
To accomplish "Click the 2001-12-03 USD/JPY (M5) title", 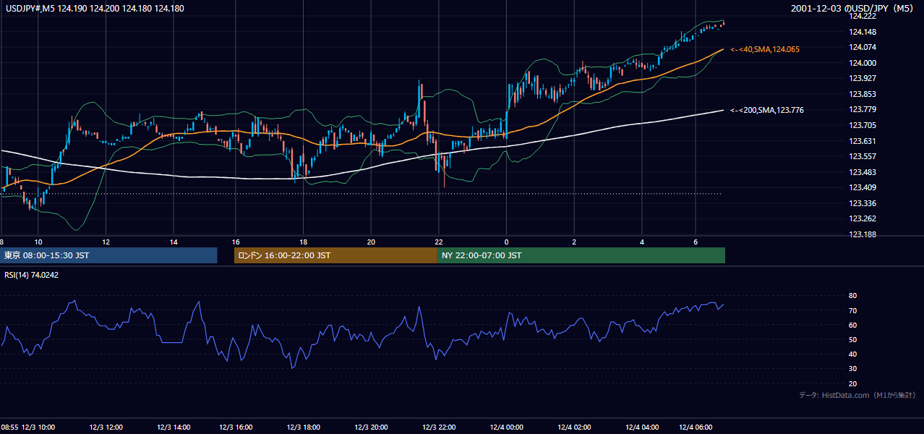I will (853, 9).
